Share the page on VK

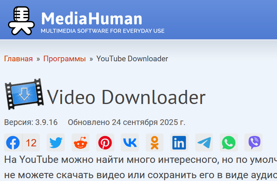coord(130,143)
